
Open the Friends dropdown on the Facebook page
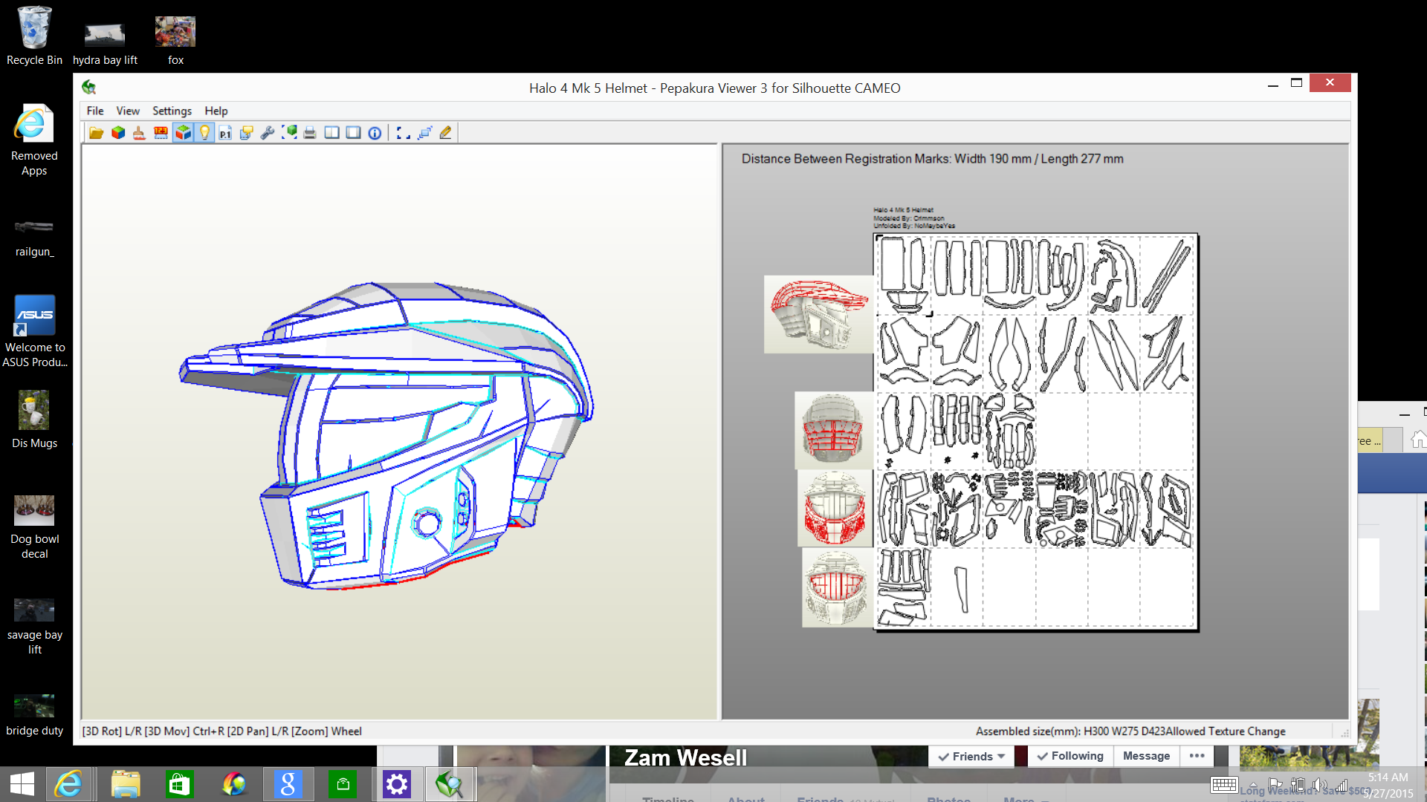tap(971, 756)
